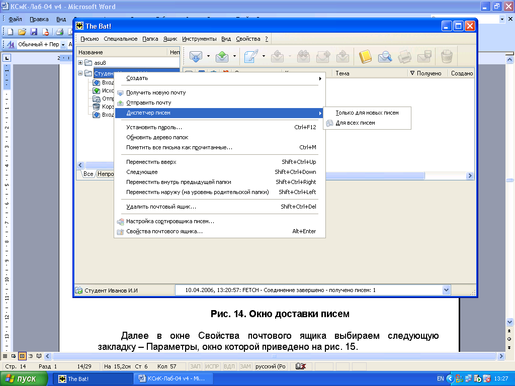This screenshot has width=515, height=386.
Task: Click the greyed-out forward message icon
Action: pos(323,56)
